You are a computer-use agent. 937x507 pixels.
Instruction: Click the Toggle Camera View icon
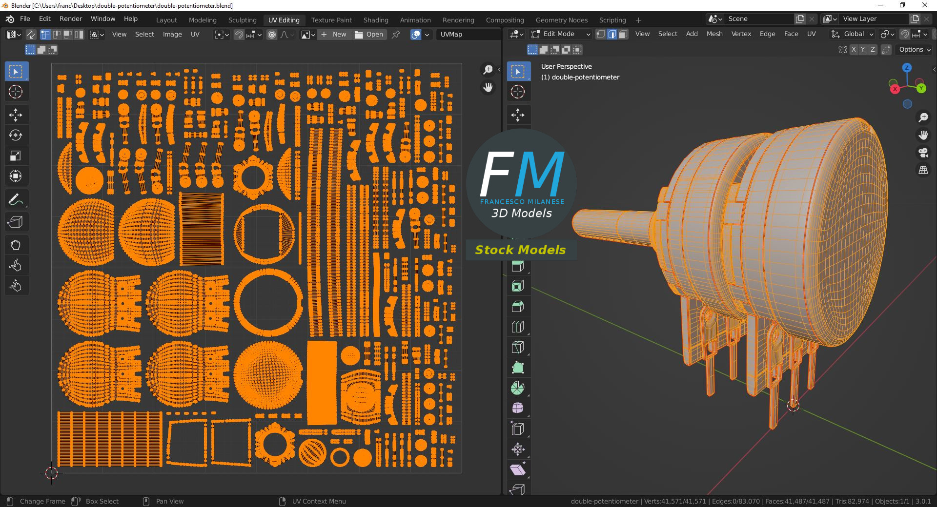click(x=923, y=153)
